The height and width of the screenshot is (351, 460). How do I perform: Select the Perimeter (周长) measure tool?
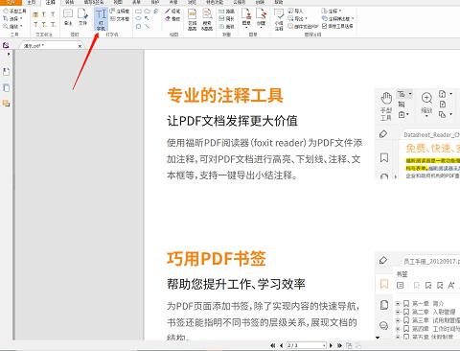pyautogui.click(x=226, y=19)
